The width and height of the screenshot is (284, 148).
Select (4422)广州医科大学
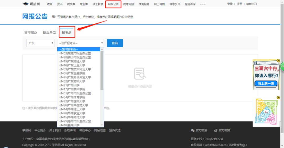79,101
